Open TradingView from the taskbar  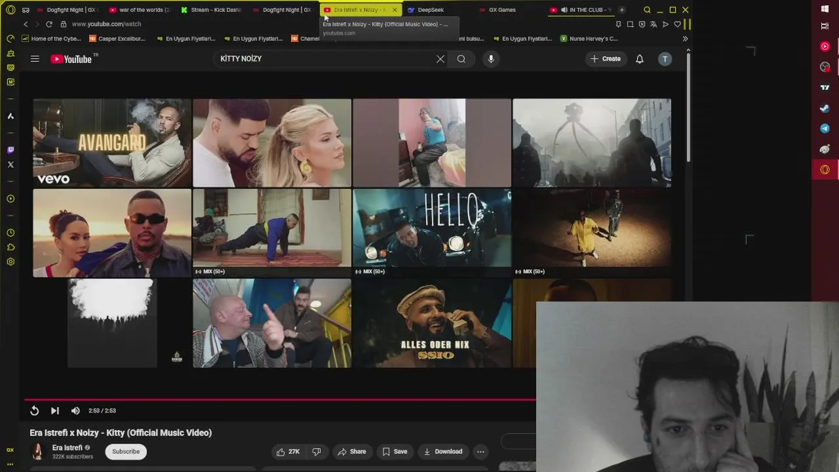point(825,87)
